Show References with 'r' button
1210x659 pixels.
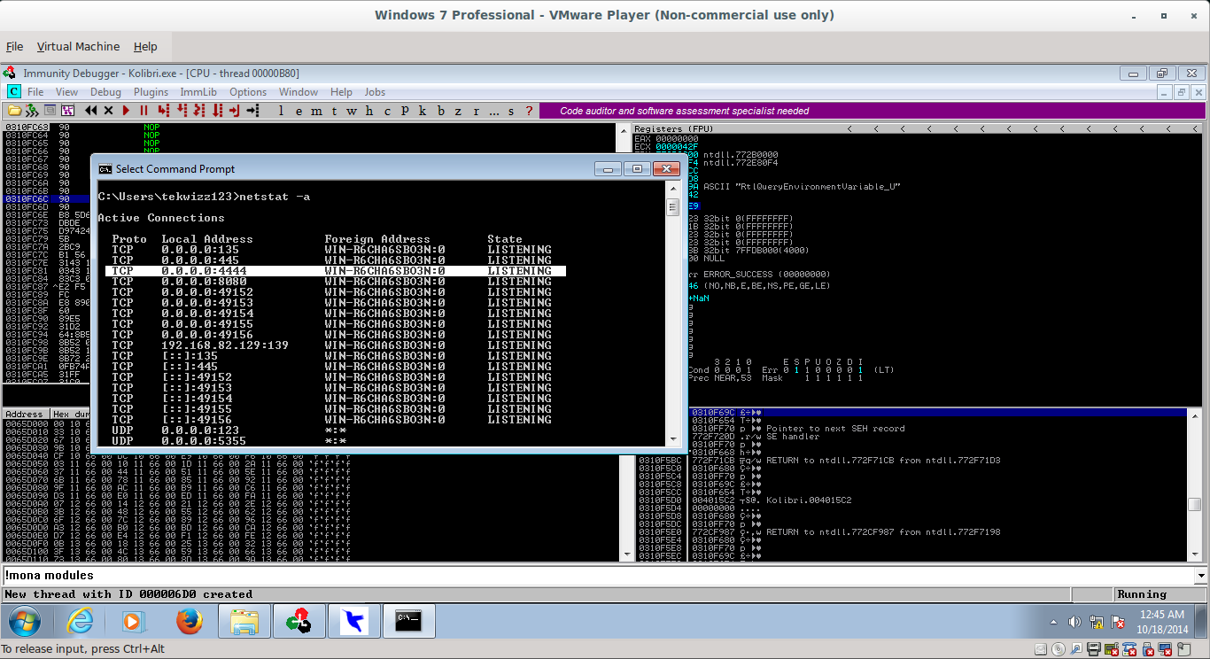coord(477,111)
